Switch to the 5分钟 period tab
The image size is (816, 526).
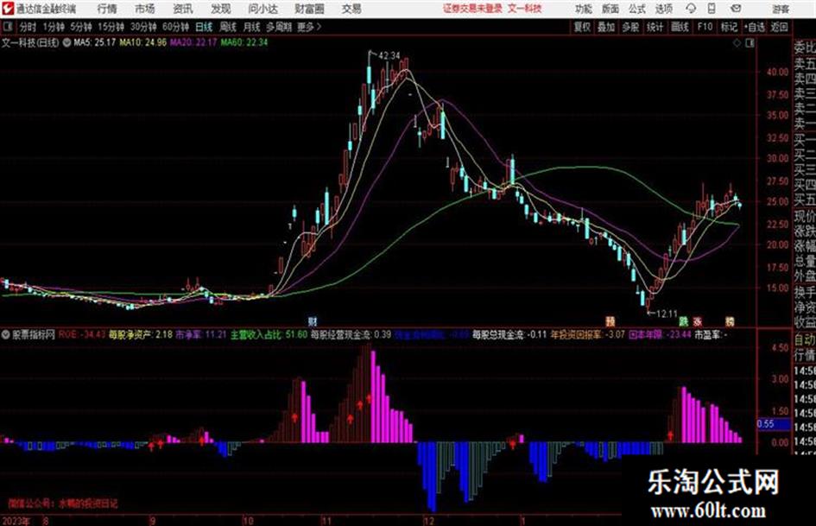coord(80,27)
